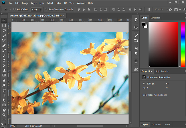Click the zoom percentage field in status bar
Image resolution: width=186 pixels, height=128 pixels.
coord(13,125)
